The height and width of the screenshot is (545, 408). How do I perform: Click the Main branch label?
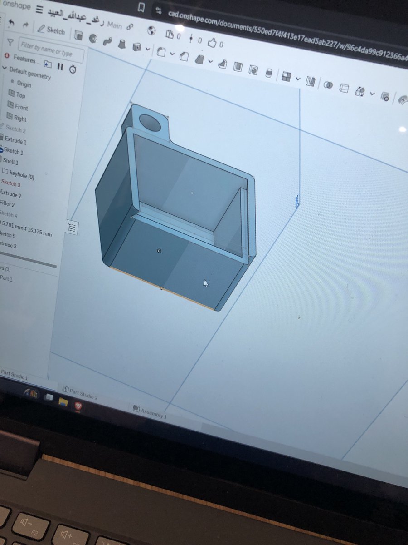[115, 26]
